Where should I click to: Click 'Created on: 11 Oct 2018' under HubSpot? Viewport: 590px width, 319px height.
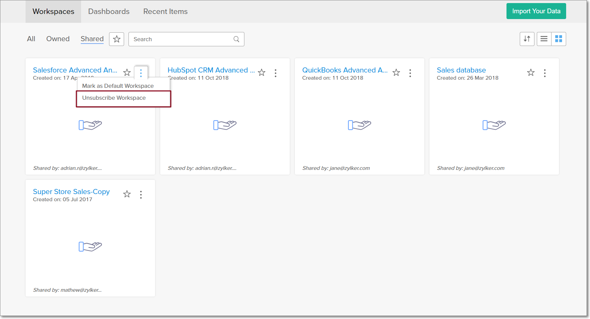coord(198,78)
